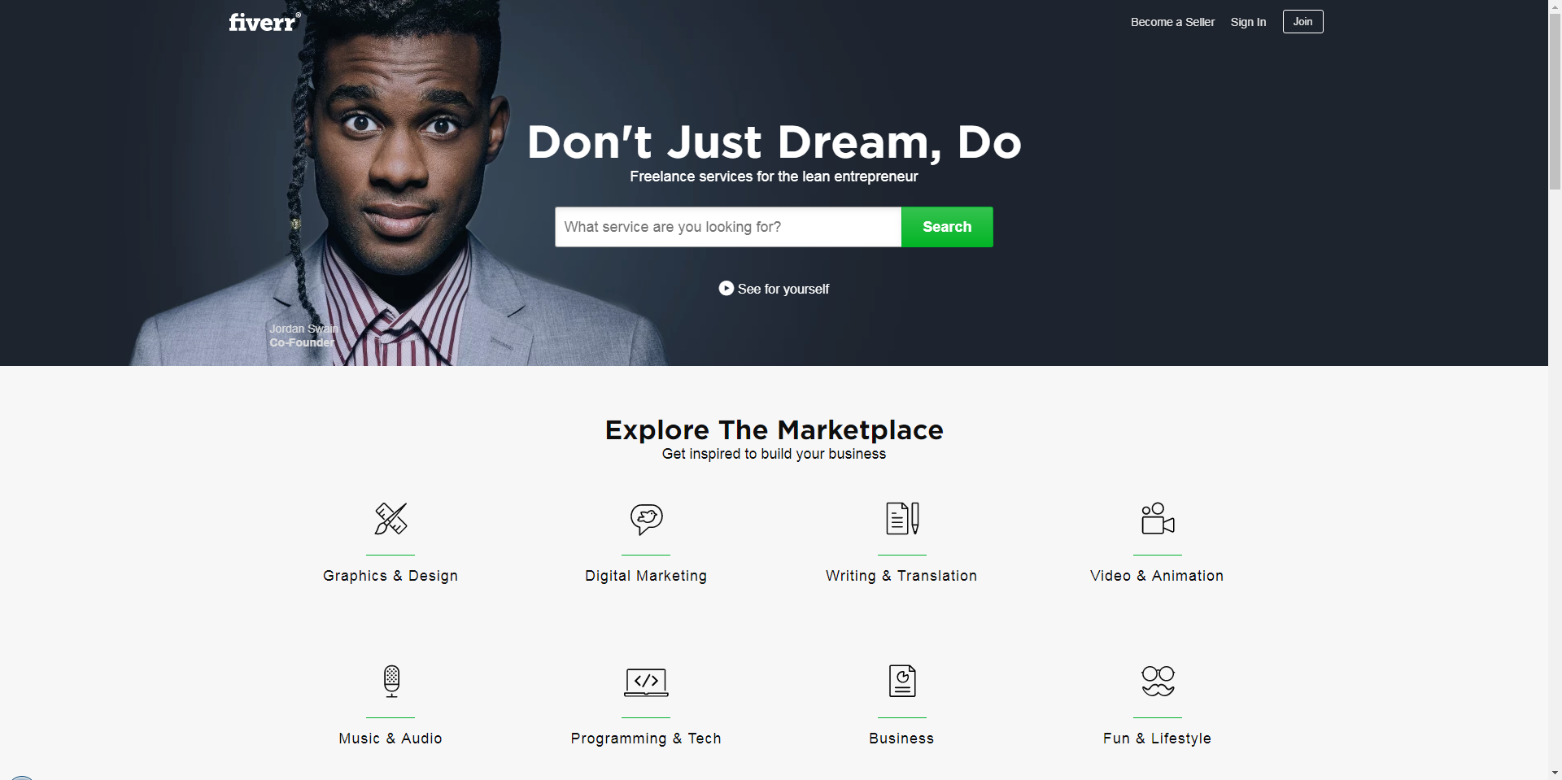Click the Join button

click(x=1302, y=22)
